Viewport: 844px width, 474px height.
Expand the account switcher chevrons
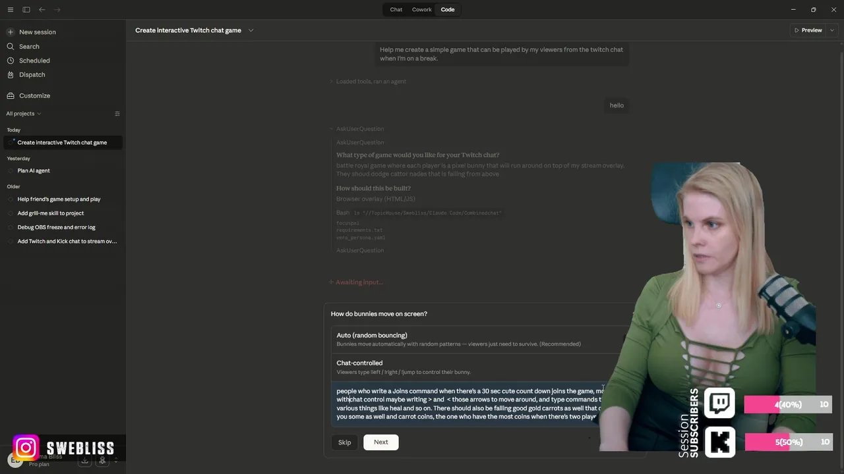116,461
